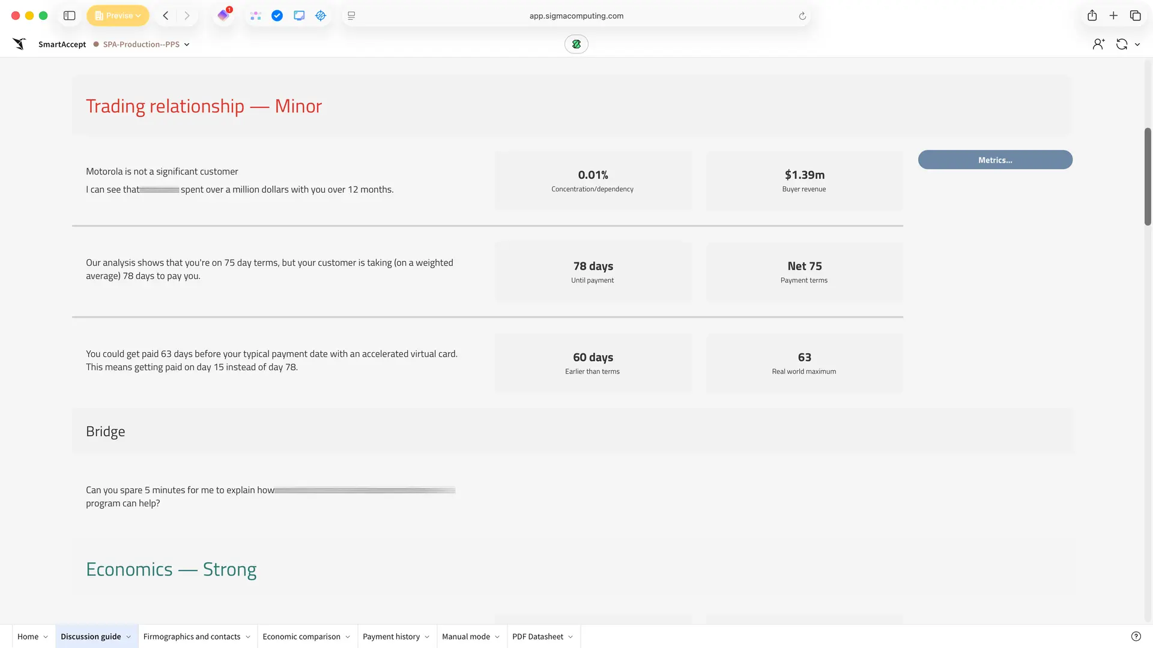Image resolution: width=1153 pixels, height=648 pixels.
Task: Expand the SPA-Production--PPS dropdown
Action: tap(187, 44)
